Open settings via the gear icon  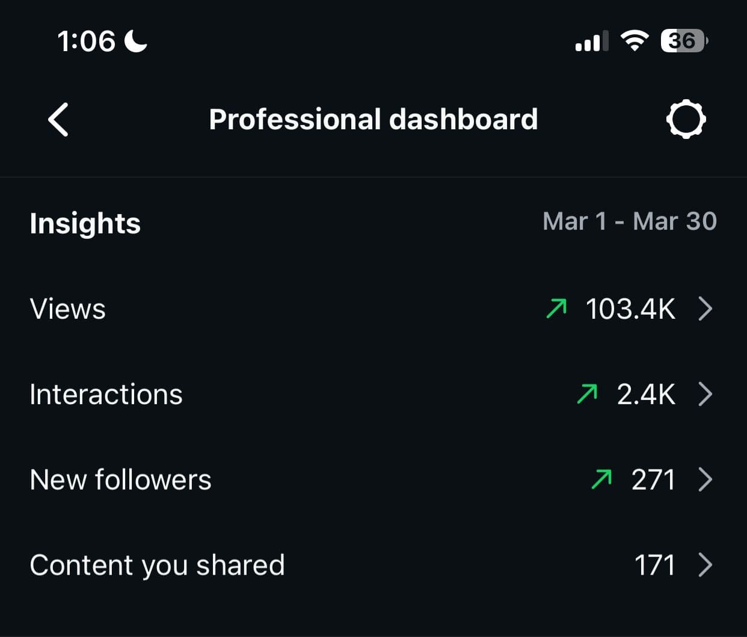coord(686,120)
